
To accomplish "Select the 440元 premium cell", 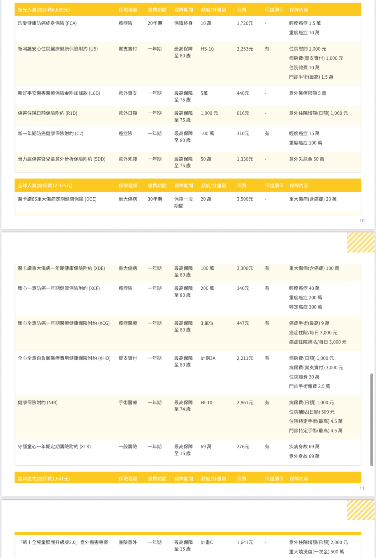I will click(243, 93).
